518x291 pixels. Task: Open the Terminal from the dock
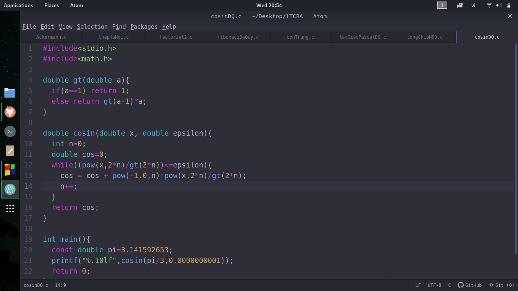coord(10,131)
